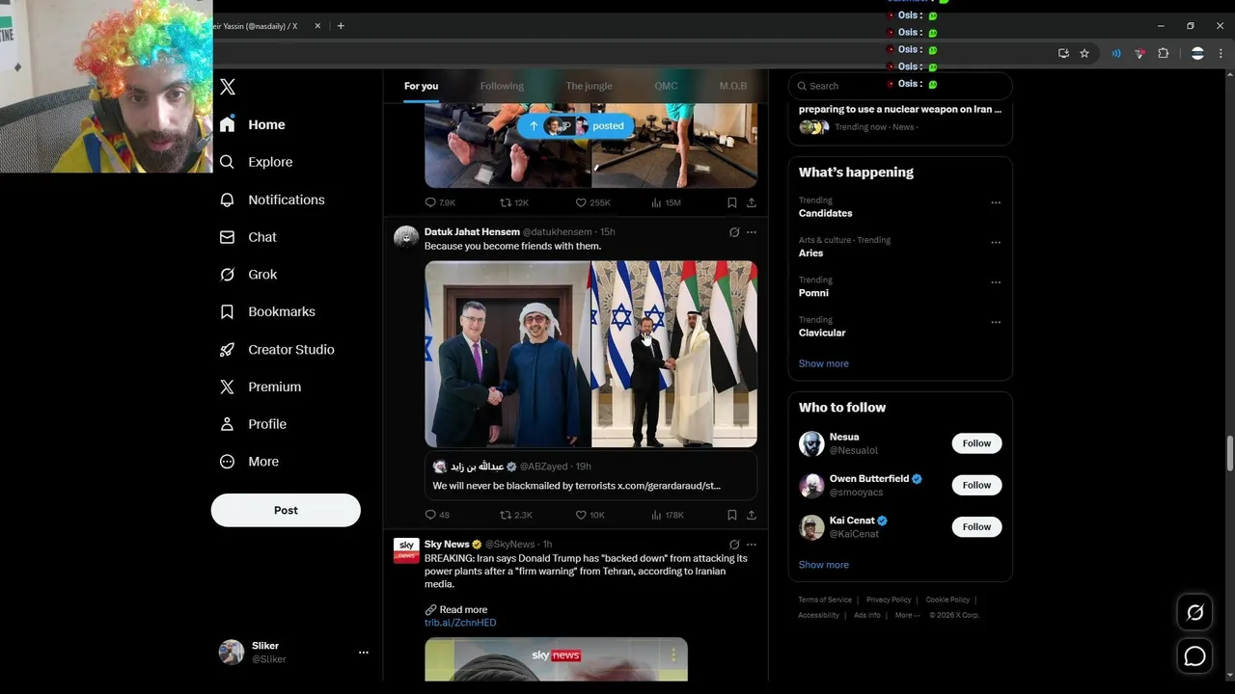Image resolution: width=1235 pixels, height=694 pixels.
Task: Open Notifications in the sidebar
Action: pos(272,200)
